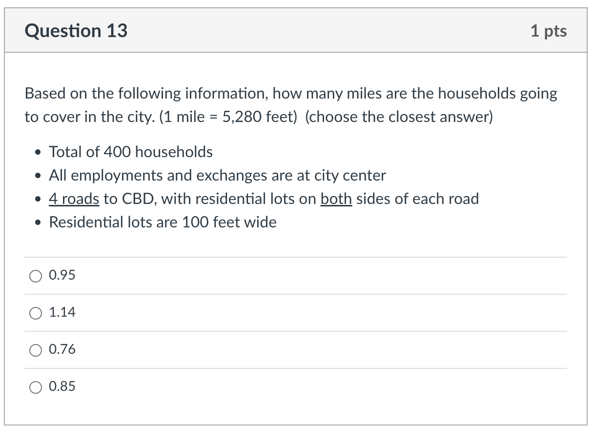614x446 pixels.
Task: Click the underlined text '4 roads'
Action: [74, 199]
